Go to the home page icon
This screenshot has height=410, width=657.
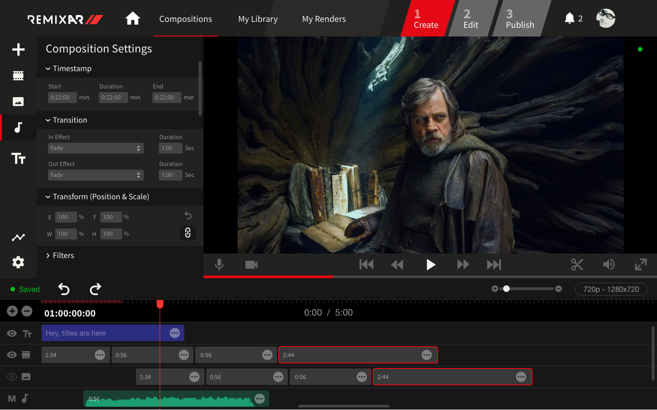(x=133, y=19)
